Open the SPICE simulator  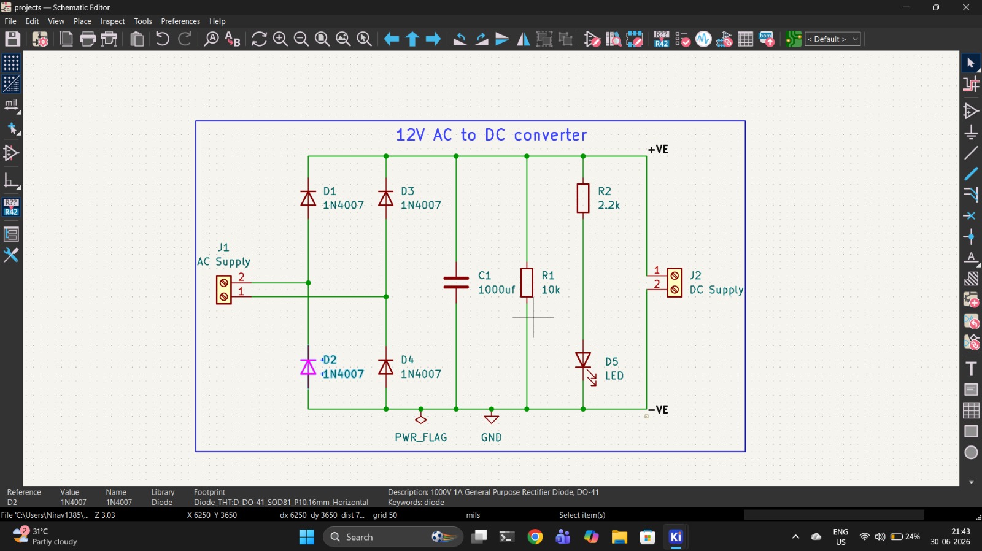coord(703,39)
